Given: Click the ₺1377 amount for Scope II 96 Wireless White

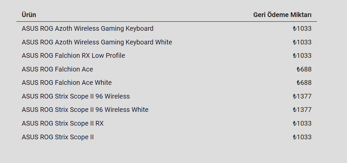Looking at the screenshot, I should click(x=302, y=110).
